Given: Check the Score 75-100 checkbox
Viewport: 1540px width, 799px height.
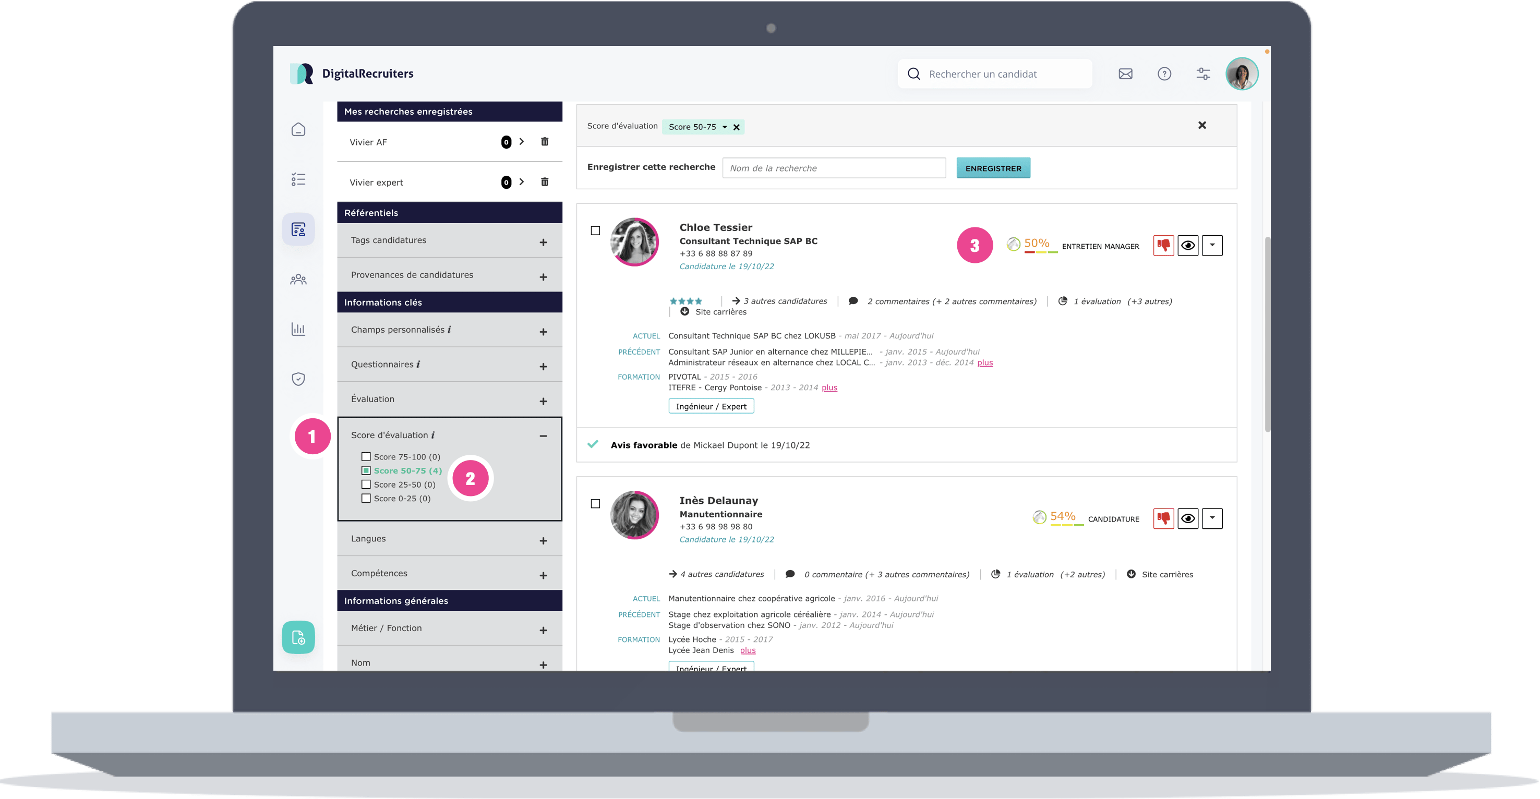Looking at the screenshot, I should 366,456.
